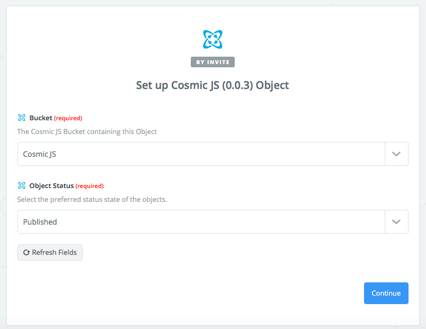The width and height of the screenshot is (426, 329).
Task: Click the required label next to Object Status
Action: pos(90,186)
